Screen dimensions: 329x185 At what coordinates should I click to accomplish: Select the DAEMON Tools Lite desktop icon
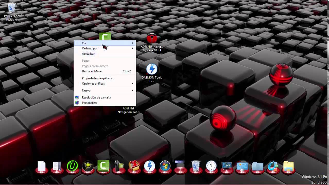[152, 73]
